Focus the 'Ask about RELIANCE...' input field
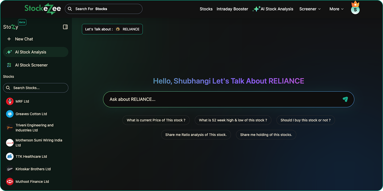This screenshot has width=383, height=191. click(x=229, y=99)
